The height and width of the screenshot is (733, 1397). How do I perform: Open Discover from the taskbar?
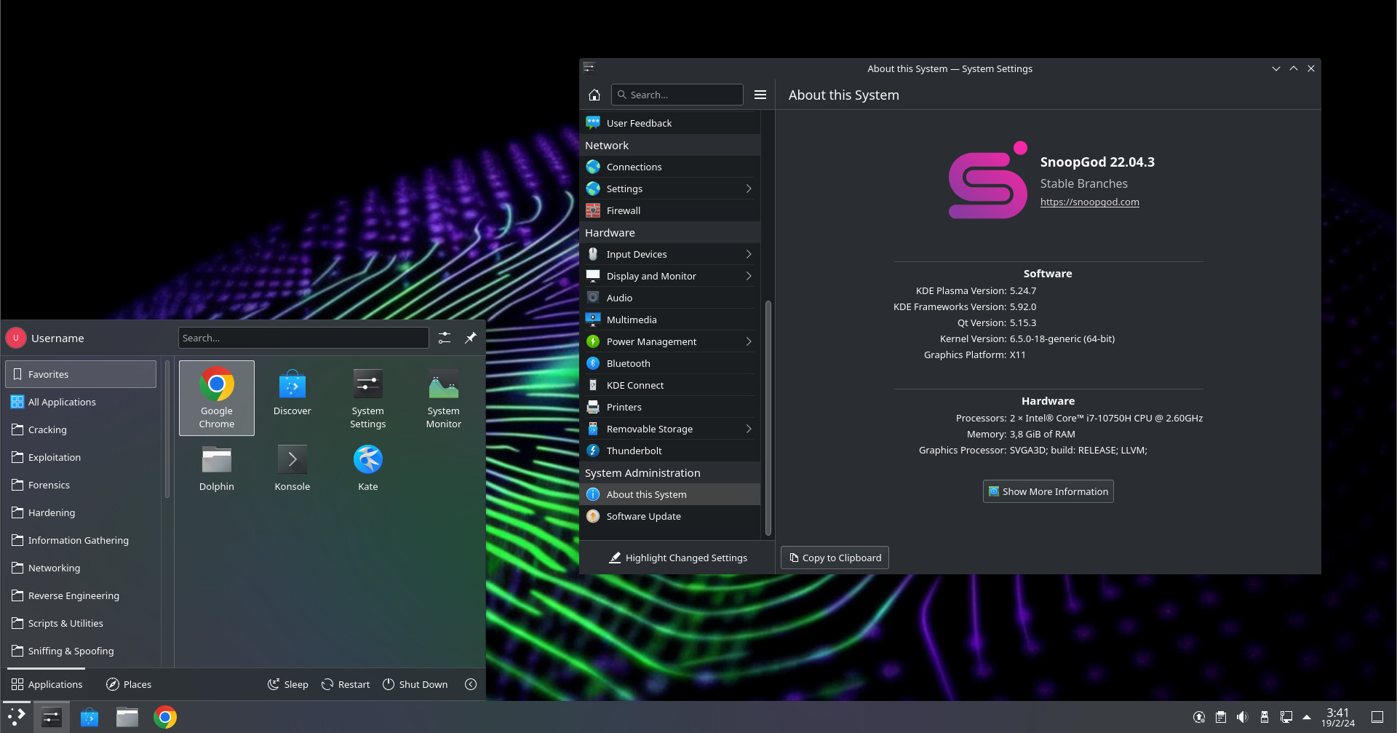pos(89,717)
